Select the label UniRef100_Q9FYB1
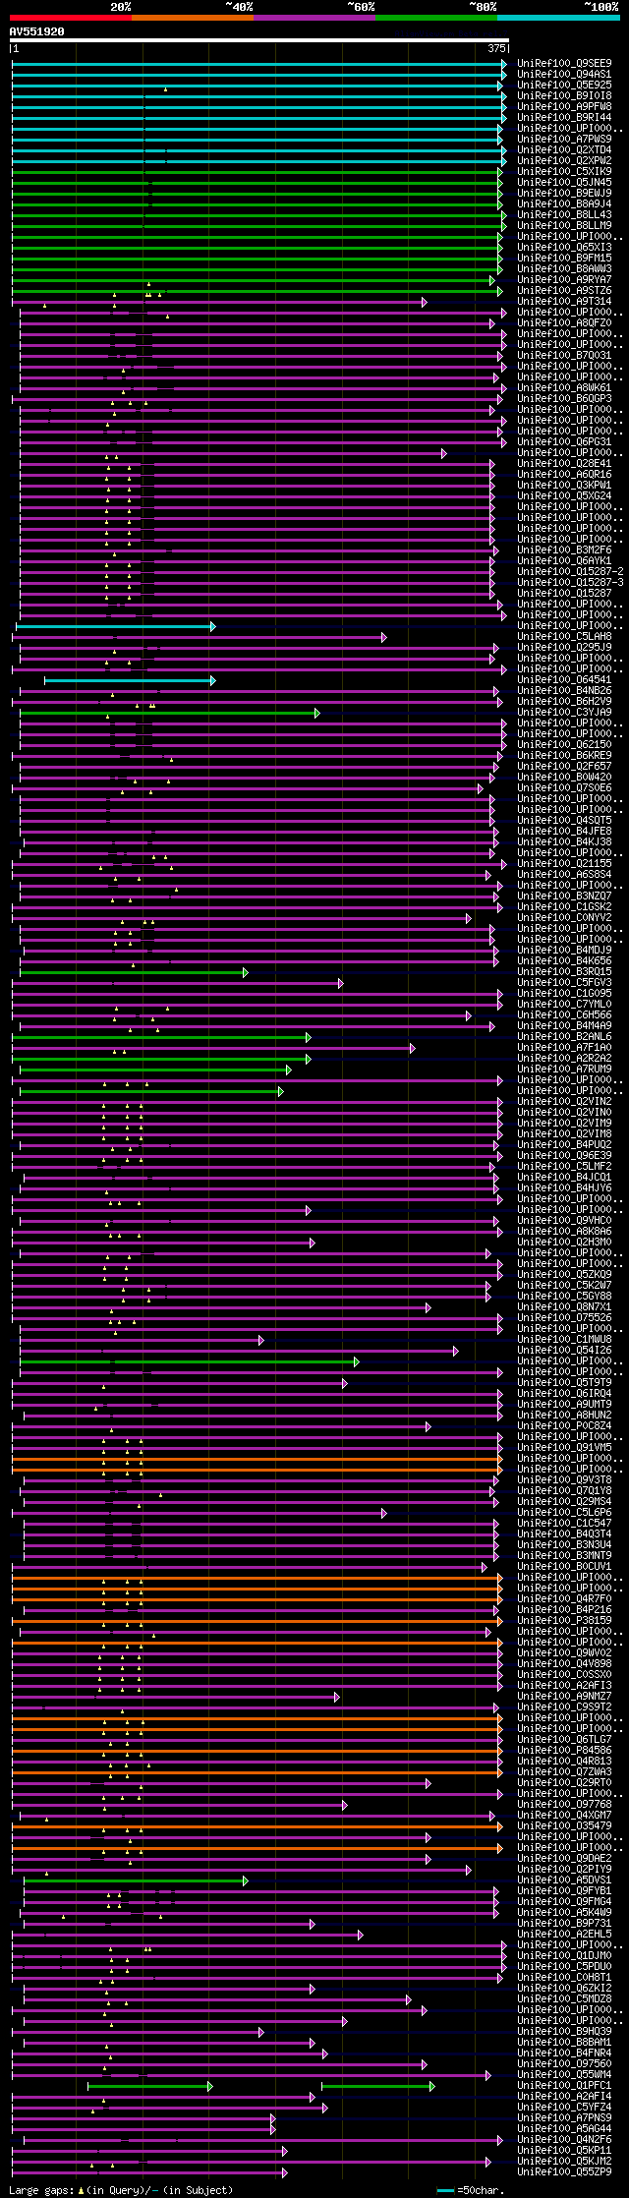The height and width of the screenshot is (2198, 629). point(564,1890)
